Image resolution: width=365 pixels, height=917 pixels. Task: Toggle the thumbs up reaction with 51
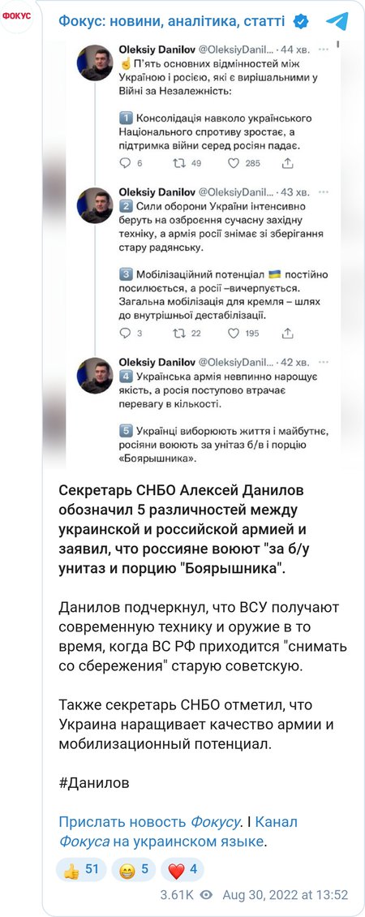click(x=81, y=870)
